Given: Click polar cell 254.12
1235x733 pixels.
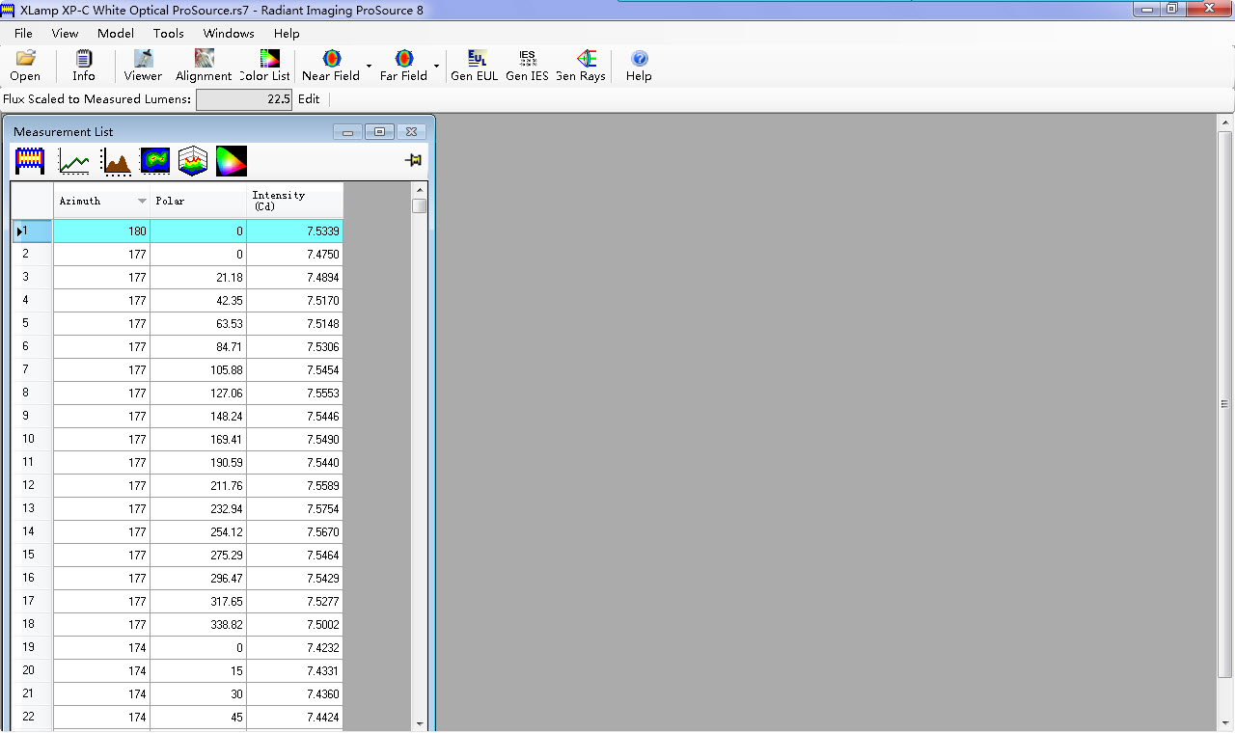Looking at the screenshot, I should pos(199,532).
